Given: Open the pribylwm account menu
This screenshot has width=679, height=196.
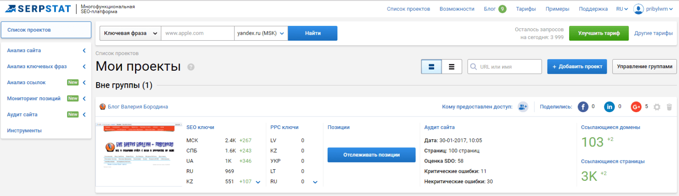Looking at the screenshot, I should pyautogui.click(x=659, y=9).
